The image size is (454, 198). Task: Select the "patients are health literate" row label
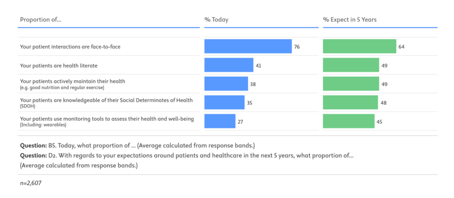[59, 65]
